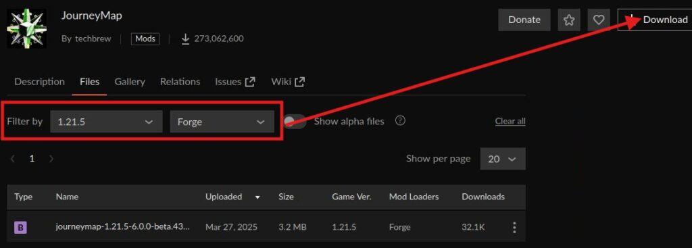This screenshot has height=248, width=692.
Task: Sort by the Mod Loaders column header
Action: coord(414,197)
